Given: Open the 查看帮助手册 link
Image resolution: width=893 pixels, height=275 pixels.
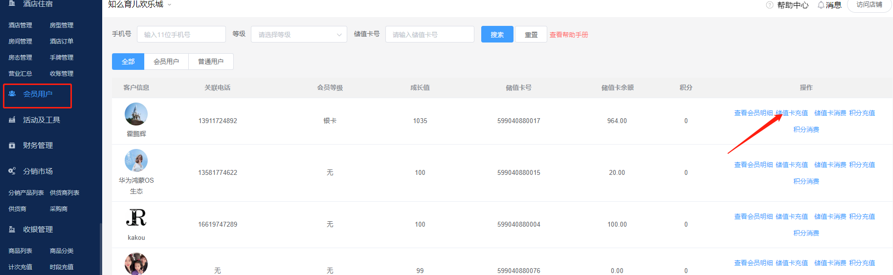Looking at the screenshot, I should (x=569, y=35).
